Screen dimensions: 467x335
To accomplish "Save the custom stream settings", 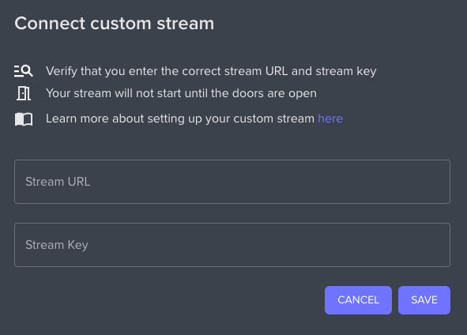I will [424, 300].
